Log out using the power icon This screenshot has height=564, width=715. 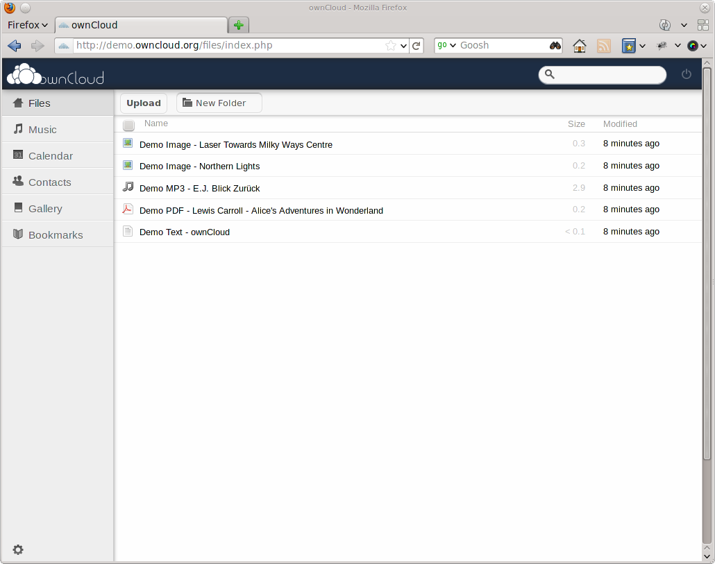[686, 74]
